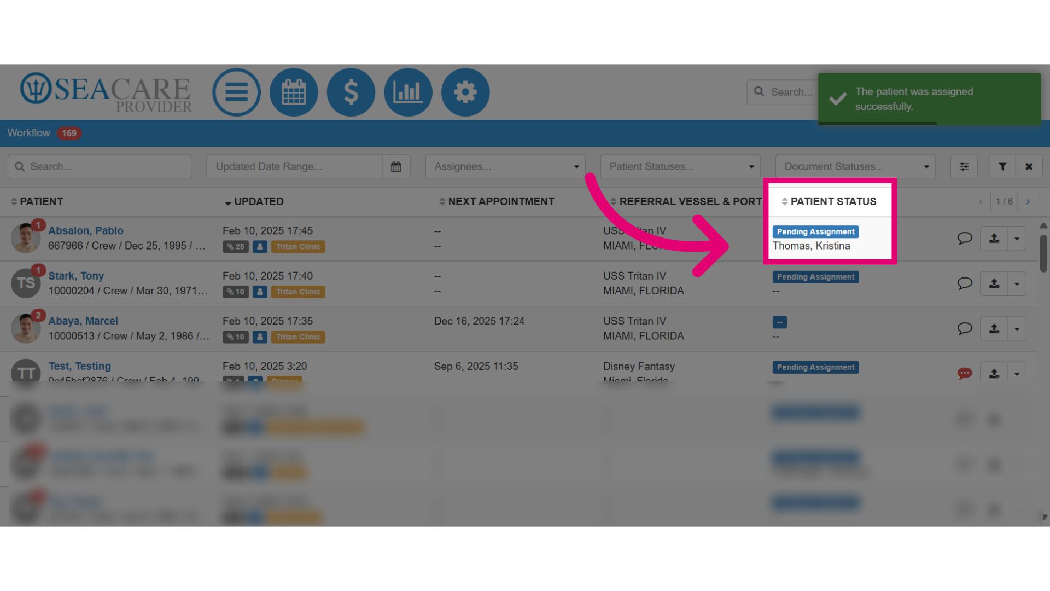
Task: Apply filters with the funnel icon
Action: pos(1002,166)
